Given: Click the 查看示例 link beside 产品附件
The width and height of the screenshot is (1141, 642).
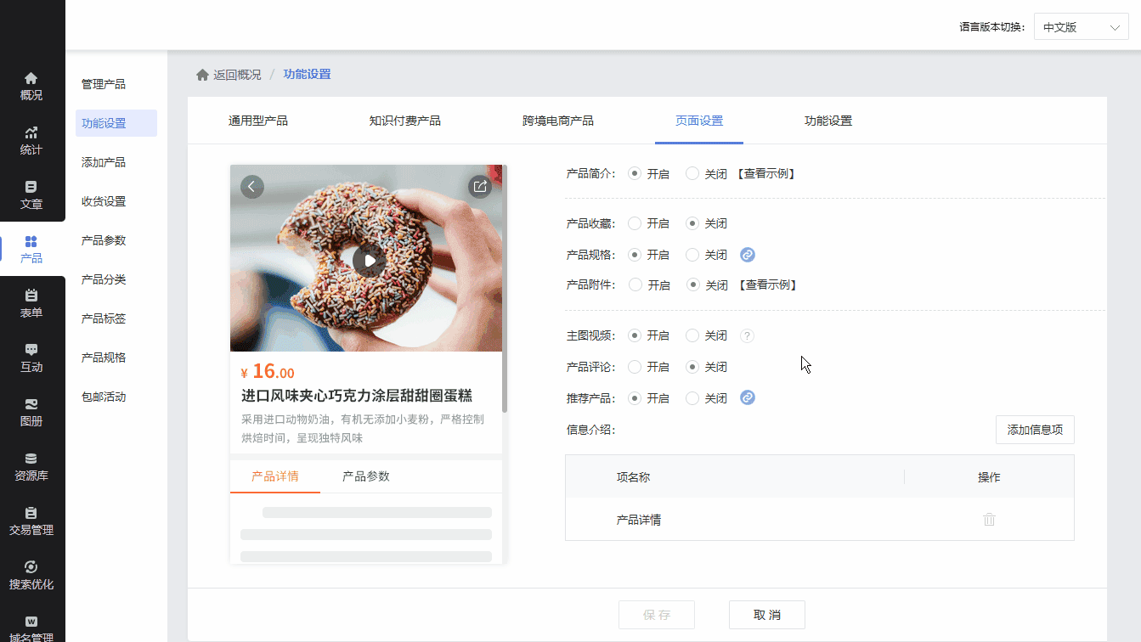Looking at the screenshot, I should [x=767, y=285].
